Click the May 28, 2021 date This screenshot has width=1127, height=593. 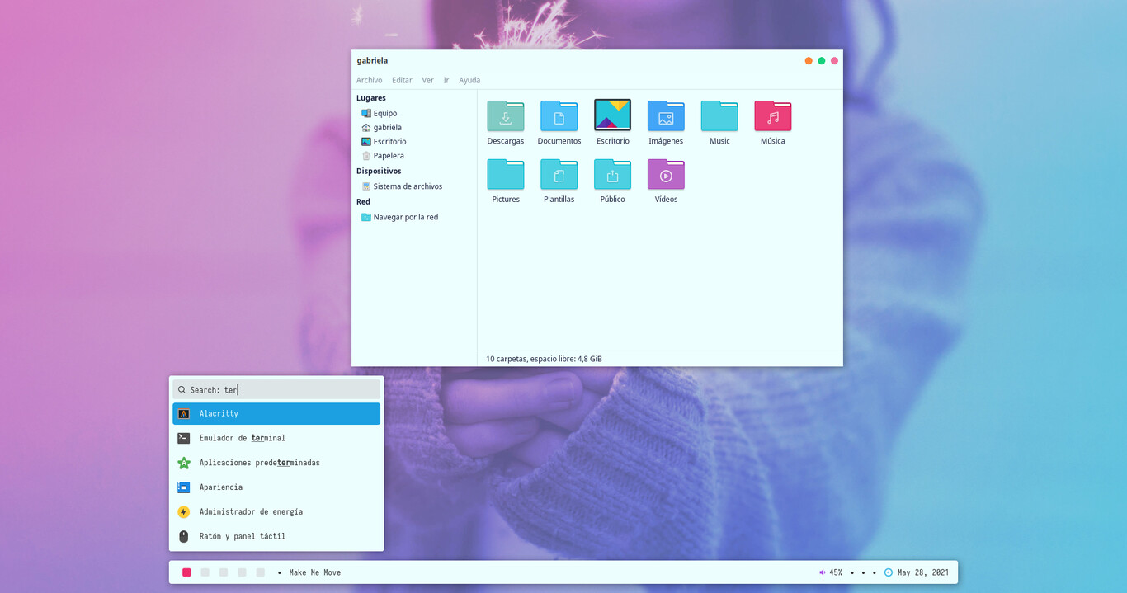pyautogui.click(x=923, y=572)
